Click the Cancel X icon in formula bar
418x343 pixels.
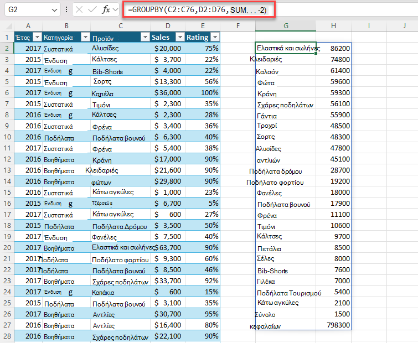79,9
